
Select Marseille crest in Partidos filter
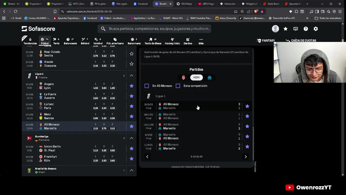(209, 77)
